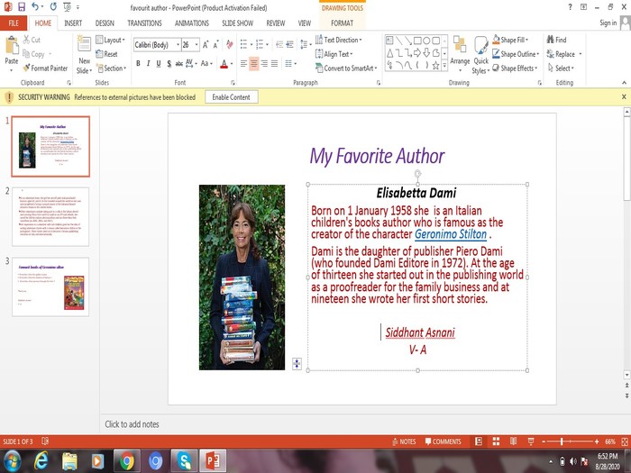Expand Layout options
Viewport: 631px width, 473px height.
pos(111,40)
